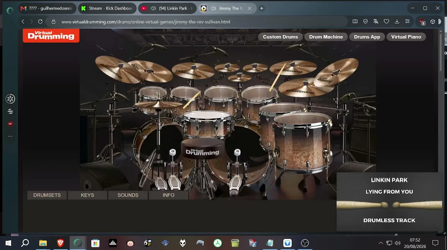View site information padlock icon
The height and width of the screenshot is (250, 447).
tap(54, 22)
